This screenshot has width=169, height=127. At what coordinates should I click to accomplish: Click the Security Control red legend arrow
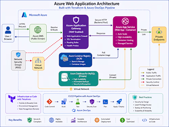tap(143, 82)
